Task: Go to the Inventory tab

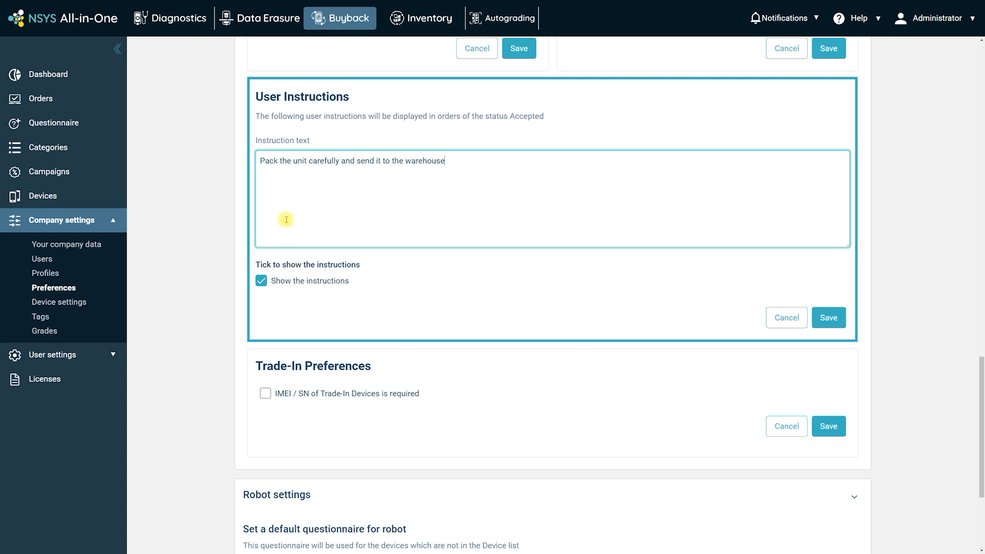Action: pyautogui.click(x=421, y=18)
